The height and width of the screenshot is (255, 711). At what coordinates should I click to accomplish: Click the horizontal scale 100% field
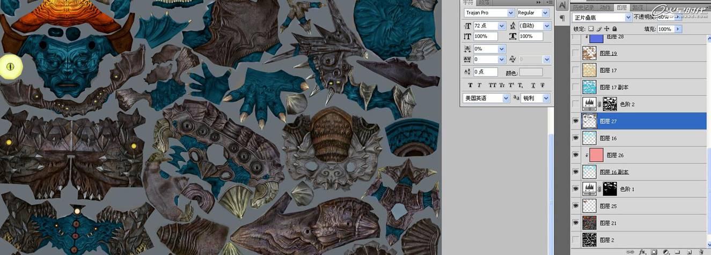[531, 36]
